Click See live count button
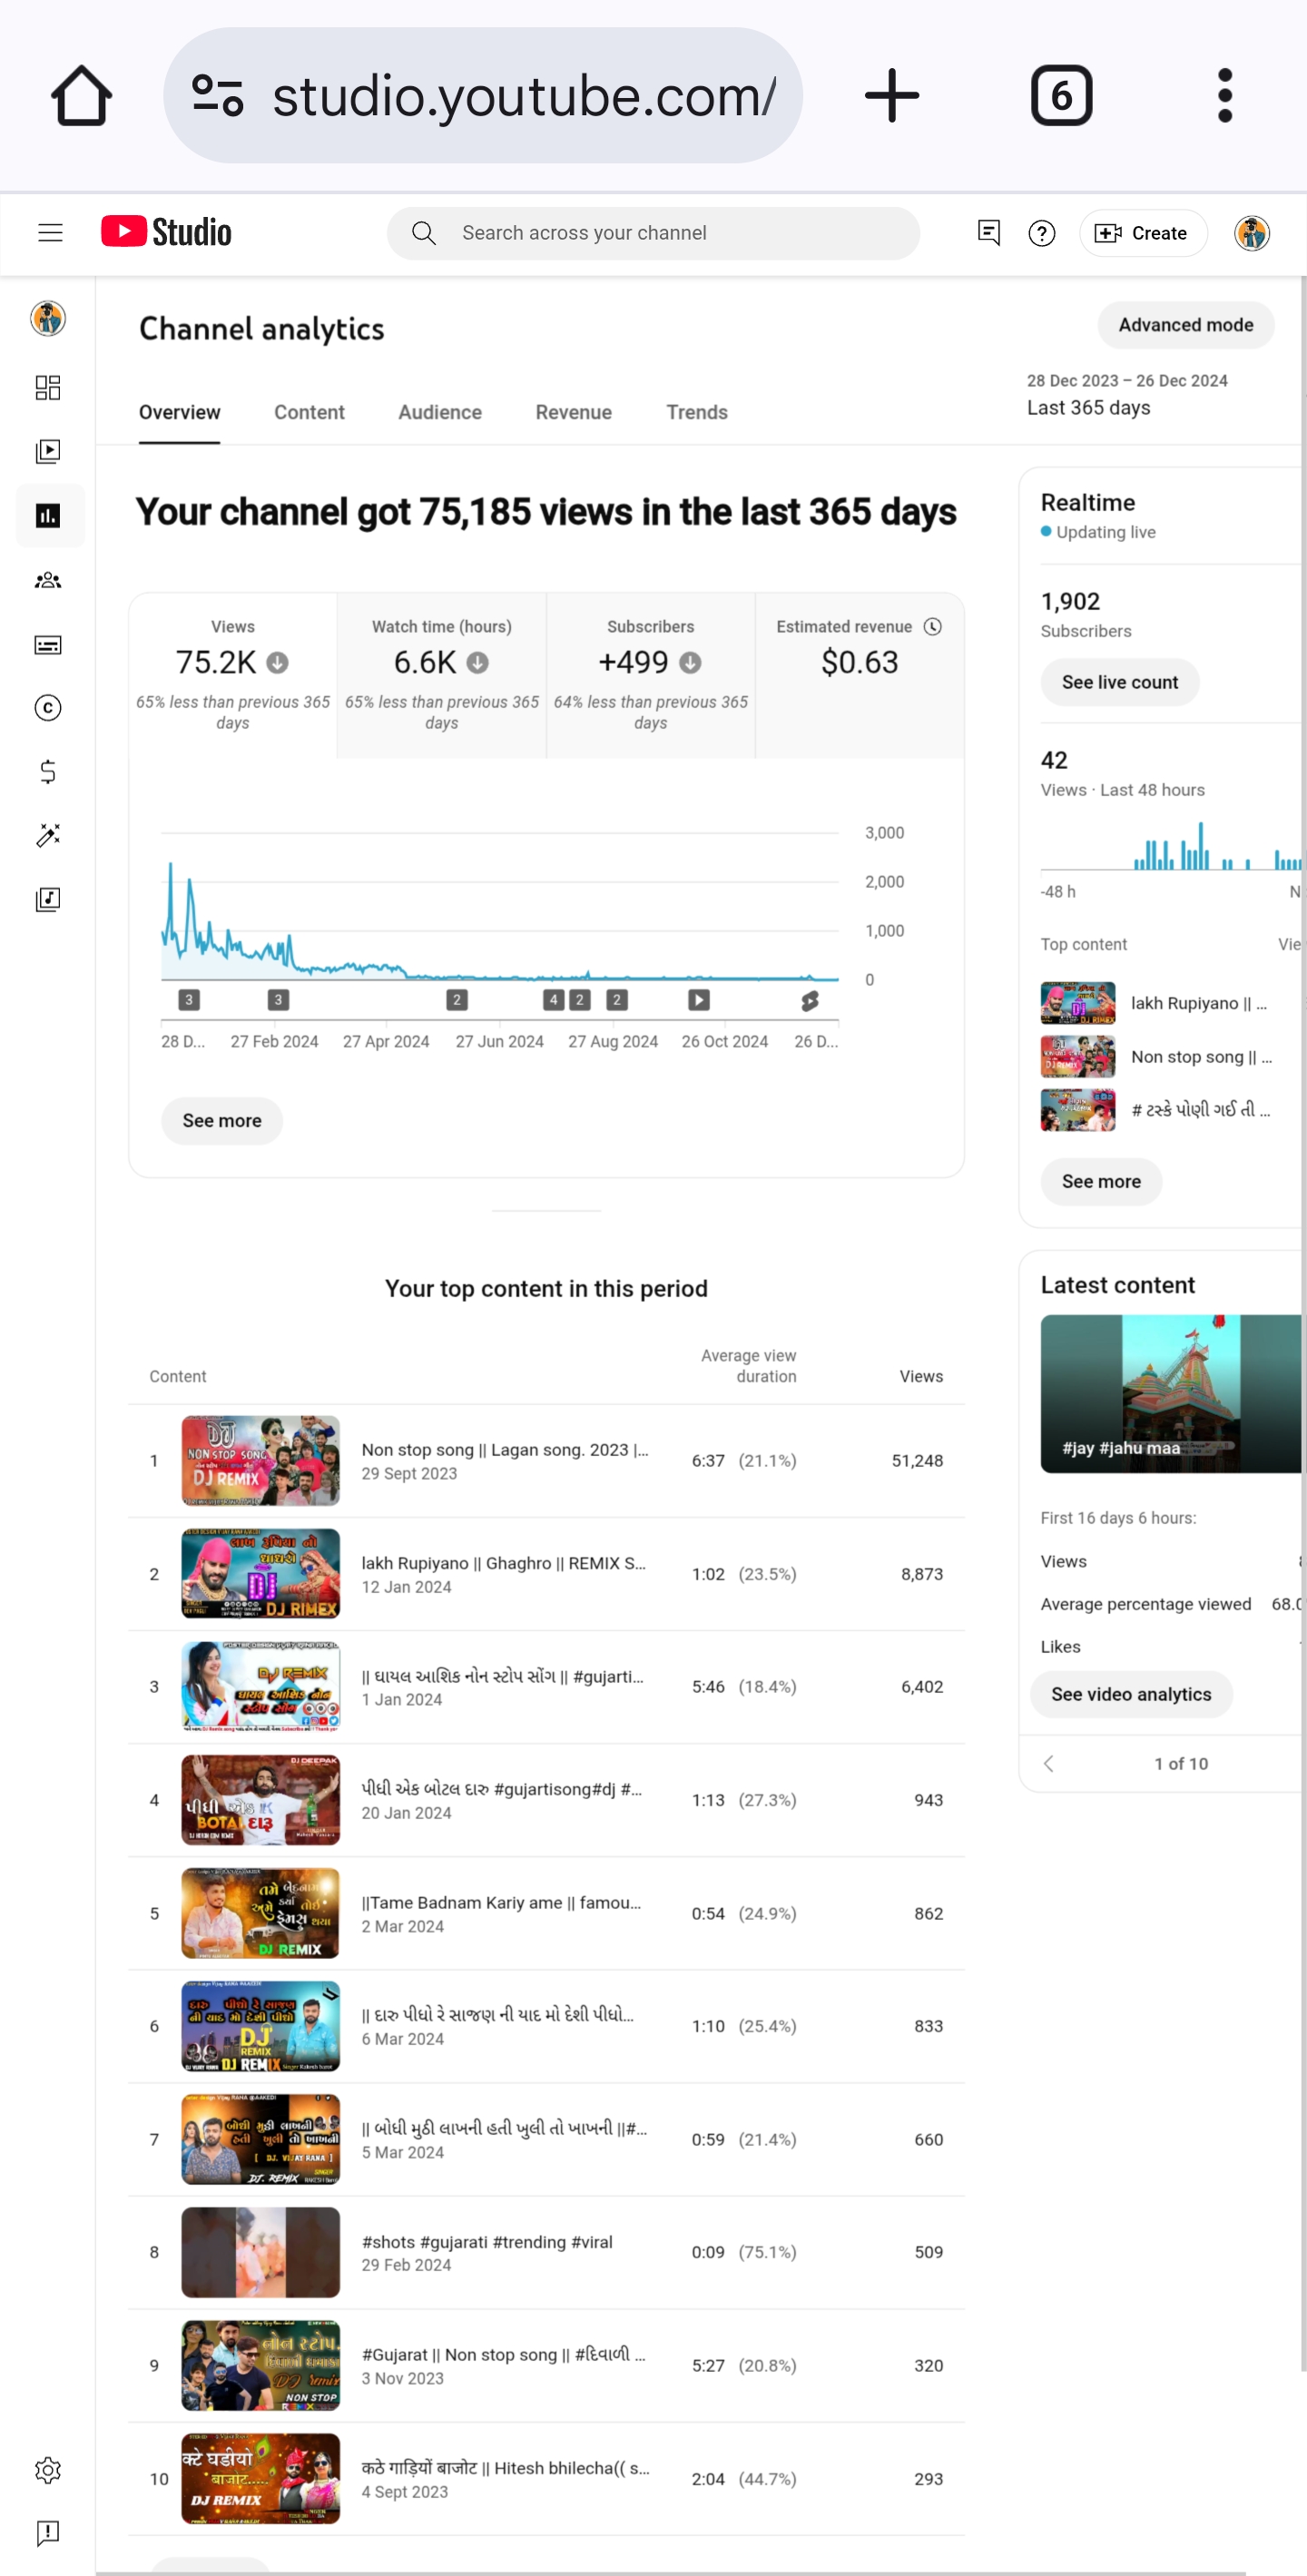Screen dimensions: 1307x2576 1120,682
